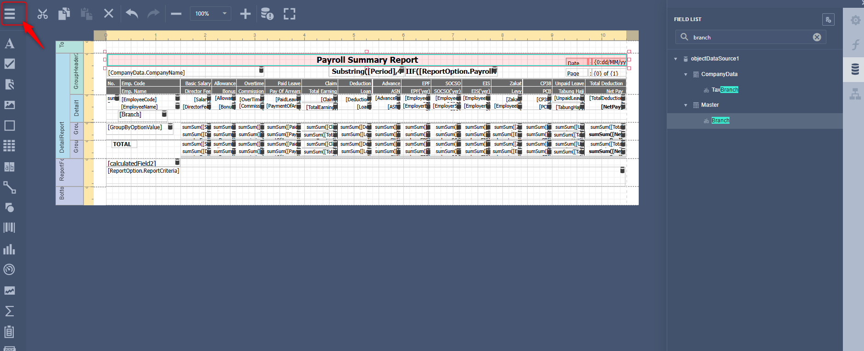Select the GroupHeader2 band
864x351 pixels.
(76, 73)
